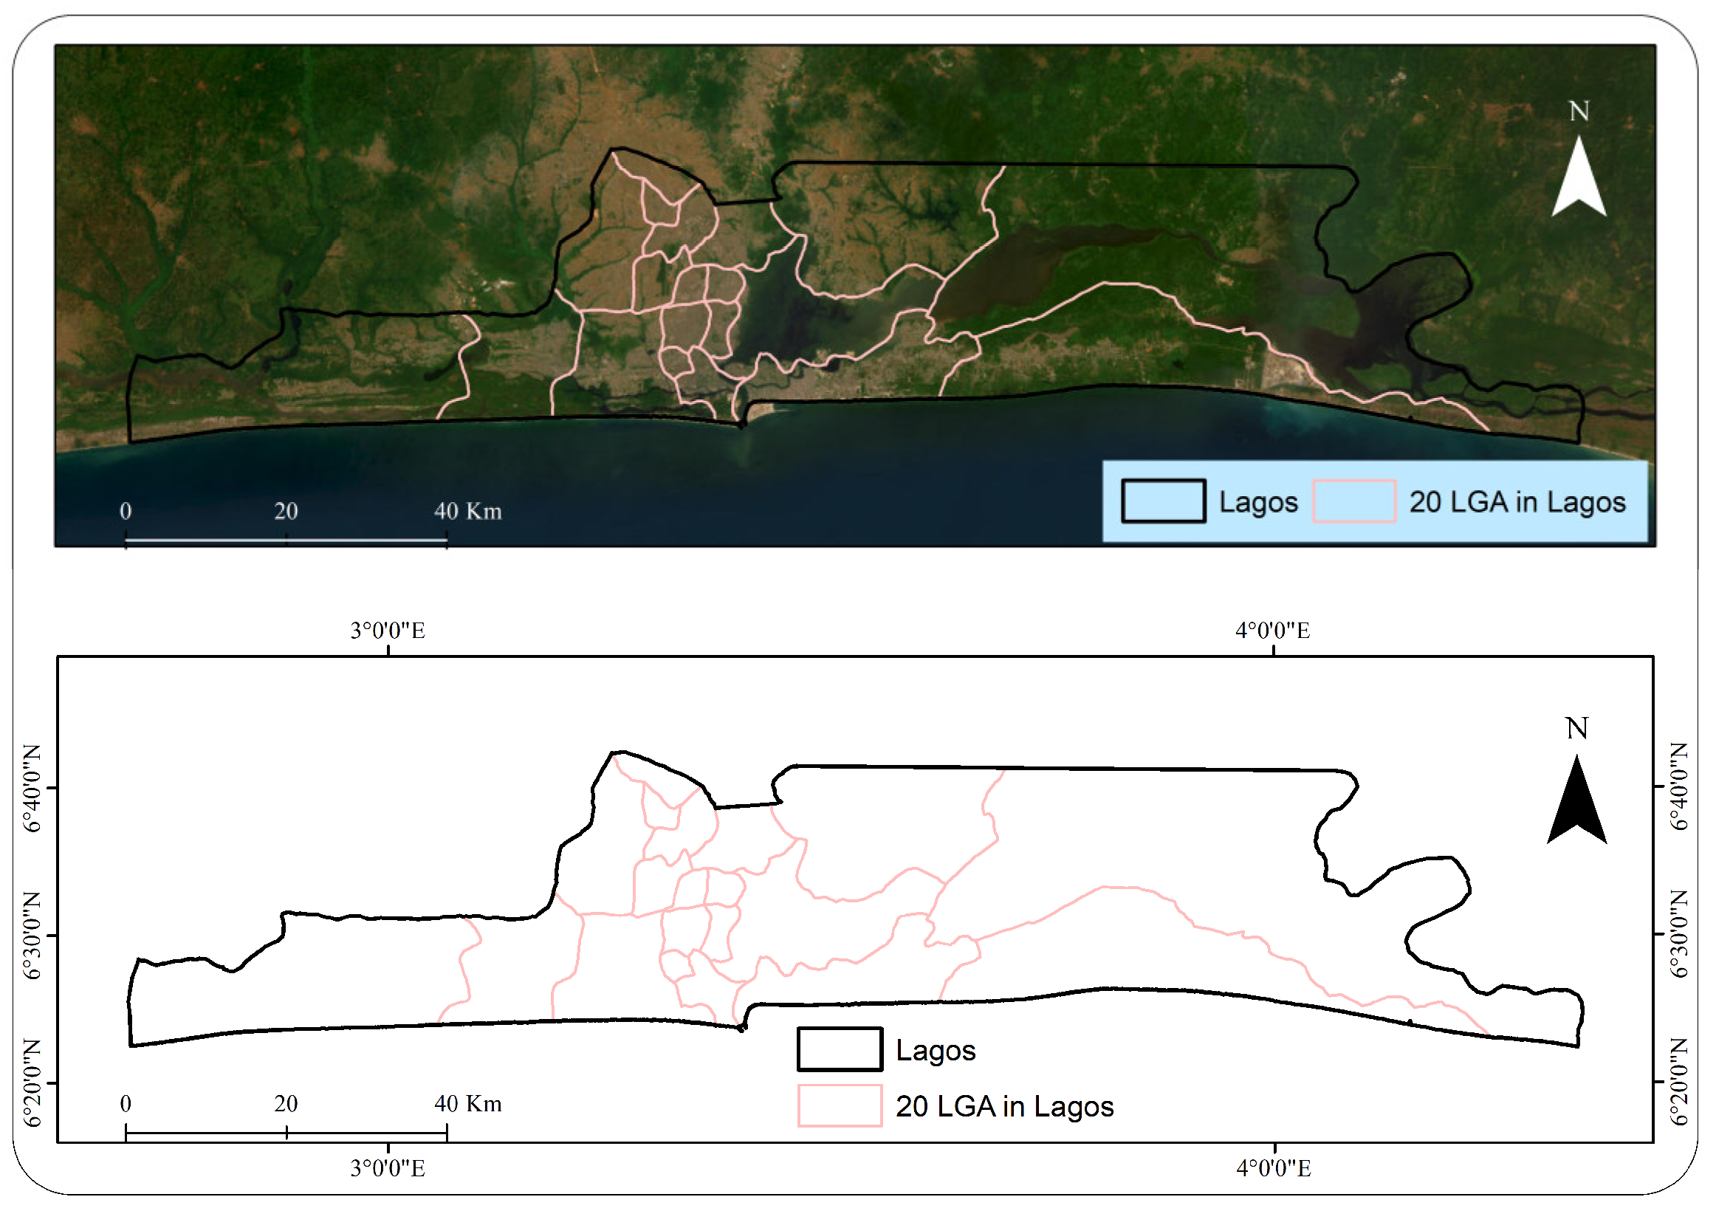Click the top 3°0'0"E longitude label

(388, 630)
